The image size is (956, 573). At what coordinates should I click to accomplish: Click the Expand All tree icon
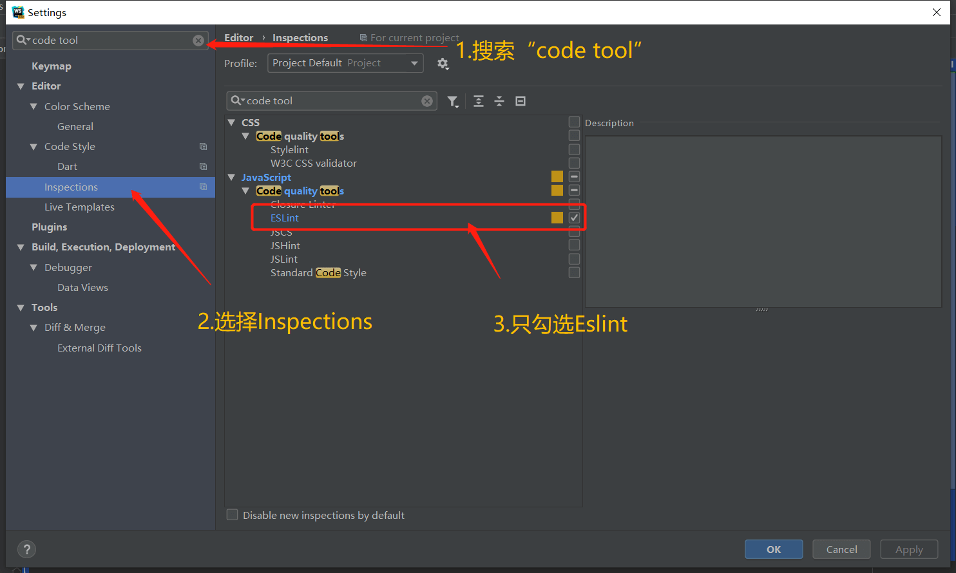point(479,101)
